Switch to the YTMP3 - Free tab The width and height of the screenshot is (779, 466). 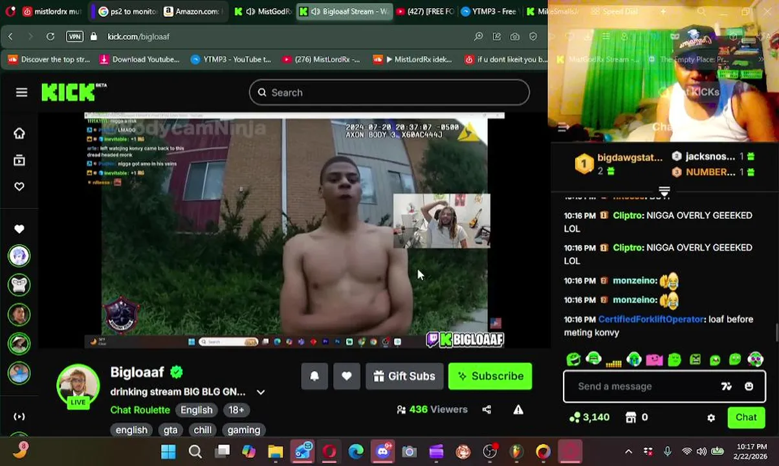[489, 12]
